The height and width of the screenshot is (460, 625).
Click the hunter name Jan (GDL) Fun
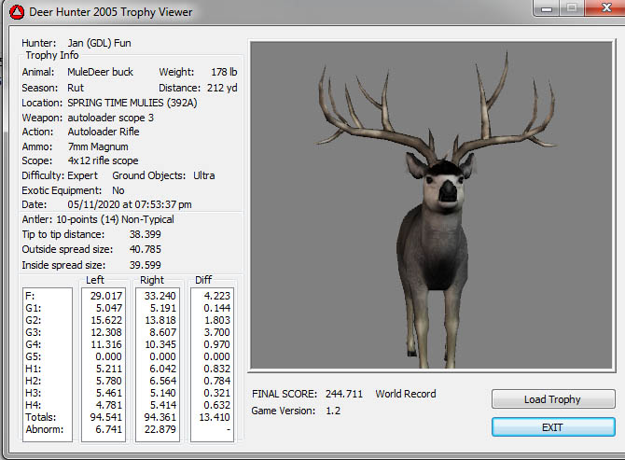(x=99, y=43)
